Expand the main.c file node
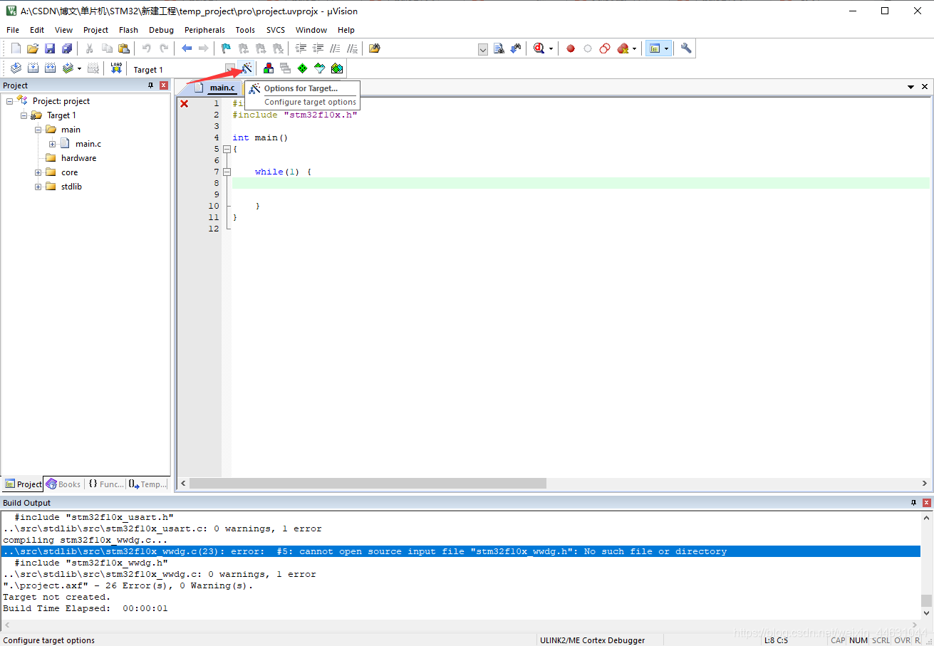Viewport: 934px width, 646px height. [53, 144]
